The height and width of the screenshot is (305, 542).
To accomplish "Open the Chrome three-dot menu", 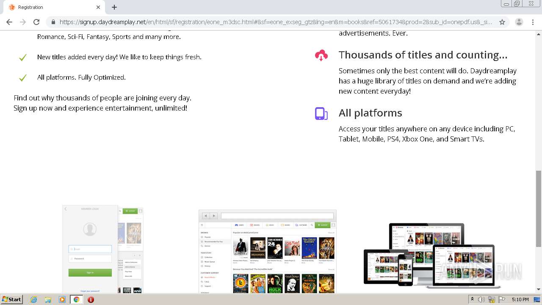I will tap(533, 22).
